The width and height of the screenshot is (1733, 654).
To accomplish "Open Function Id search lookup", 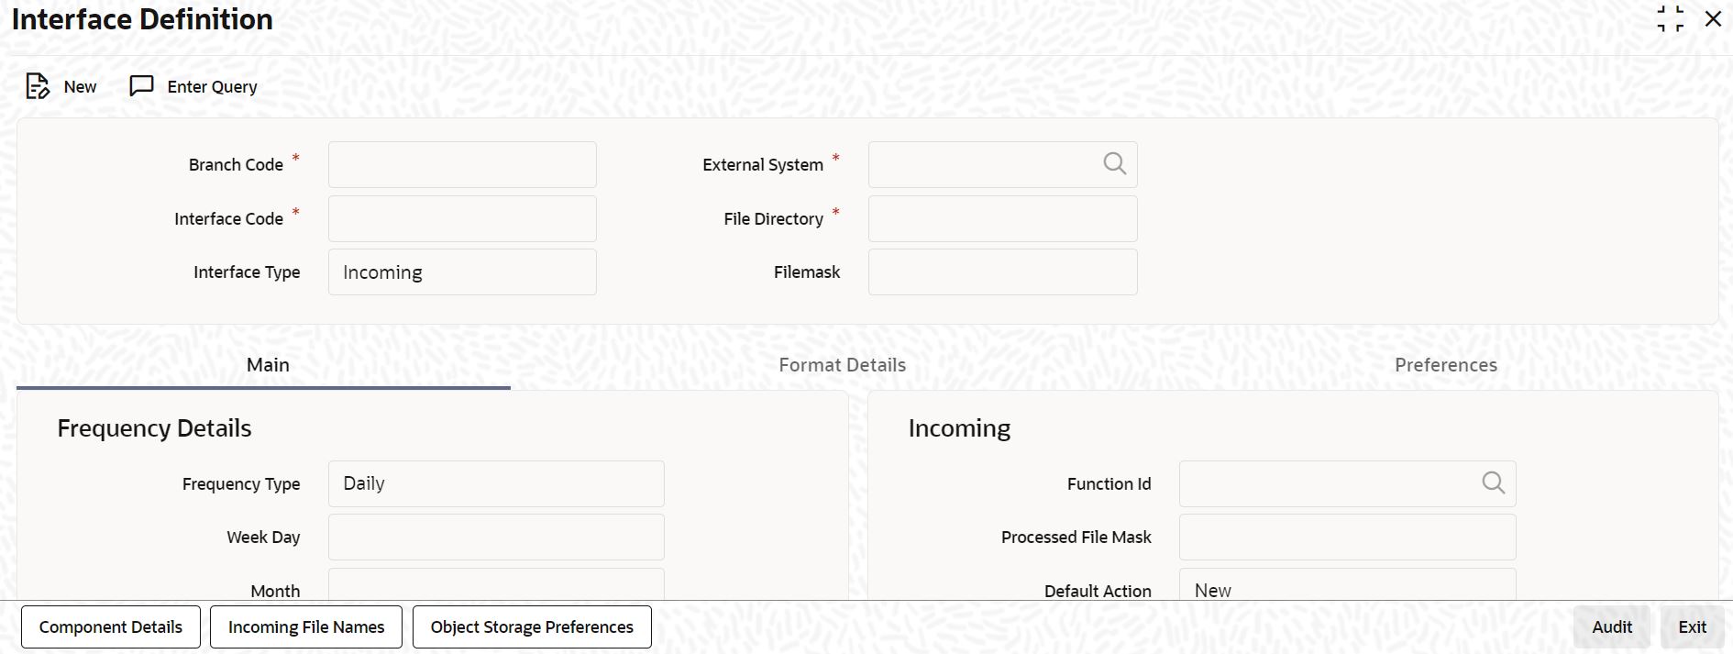I will point(1493,483).
